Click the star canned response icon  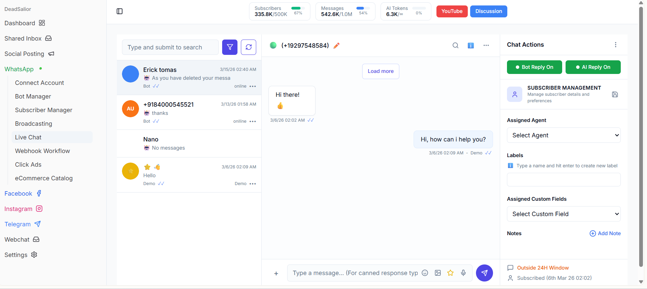point(450,273)
